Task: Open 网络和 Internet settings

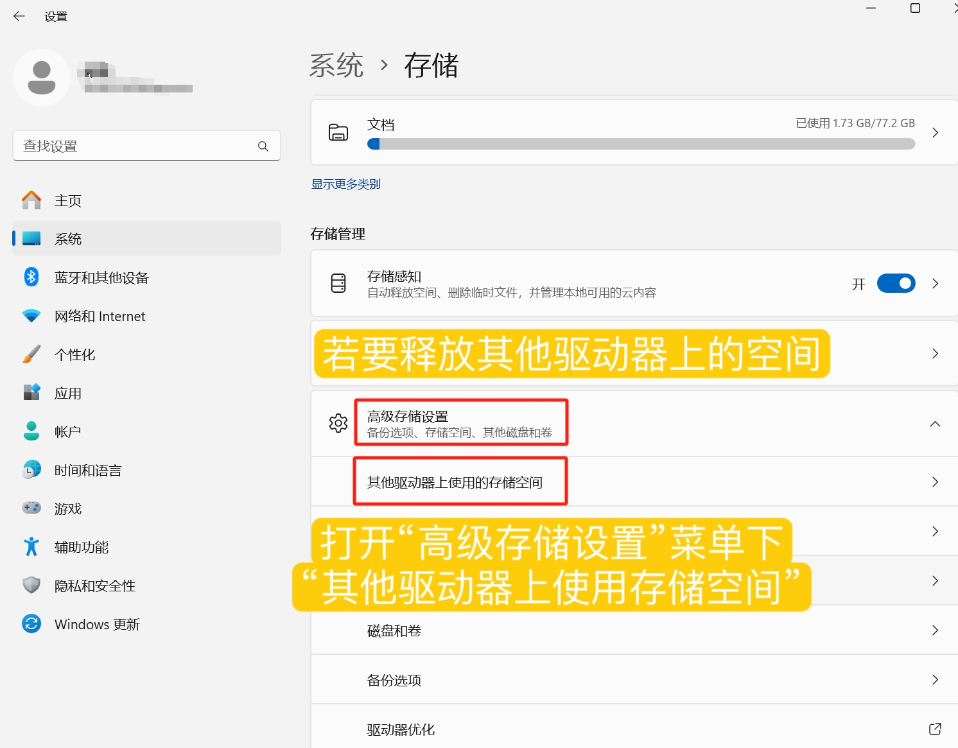Action: [146, 316]
